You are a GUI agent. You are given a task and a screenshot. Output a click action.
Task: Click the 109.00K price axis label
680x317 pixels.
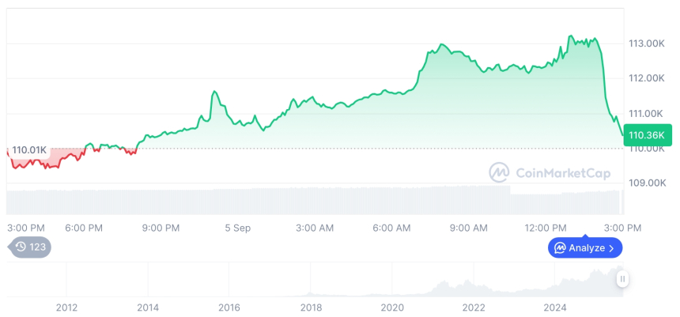click(x=645, y=183)
